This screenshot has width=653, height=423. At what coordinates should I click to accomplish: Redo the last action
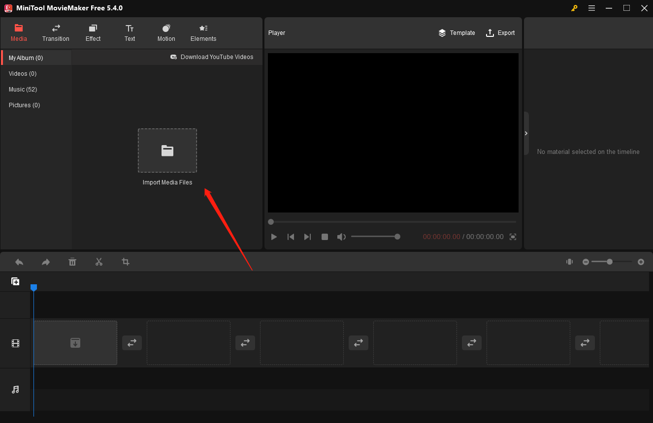click(46, 262)
